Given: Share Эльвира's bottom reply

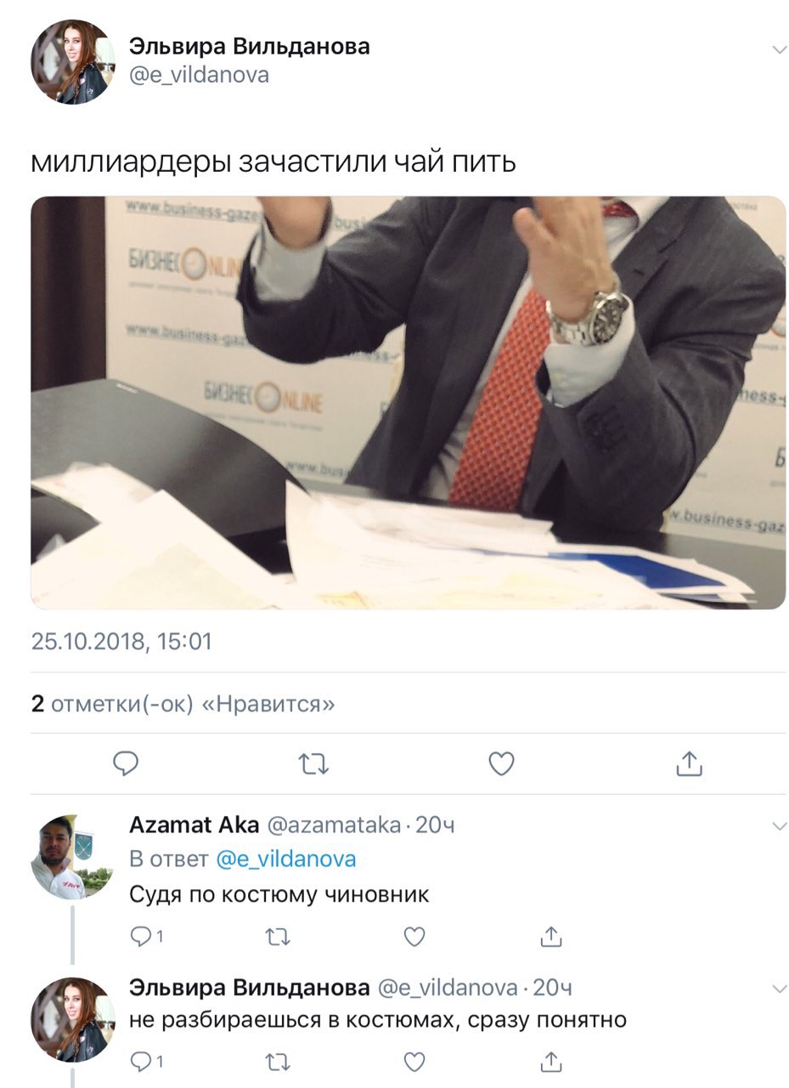Looking at the screenshot, I should click(551, 1061).
